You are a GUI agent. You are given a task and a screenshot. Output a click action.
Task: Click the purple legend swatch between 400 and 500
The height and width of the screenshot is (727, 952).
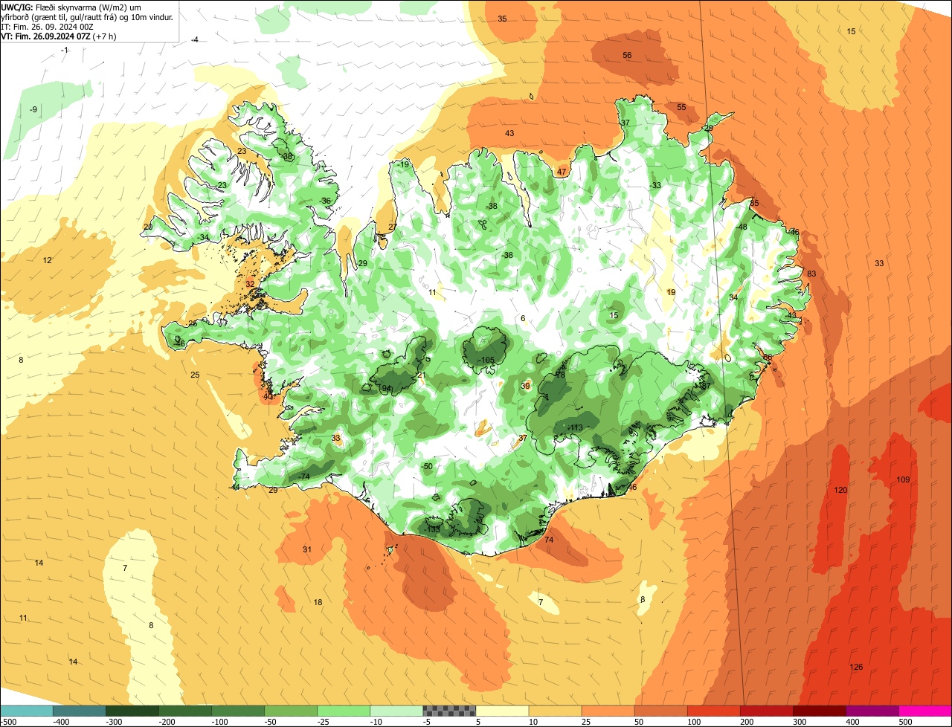point(872,711)
